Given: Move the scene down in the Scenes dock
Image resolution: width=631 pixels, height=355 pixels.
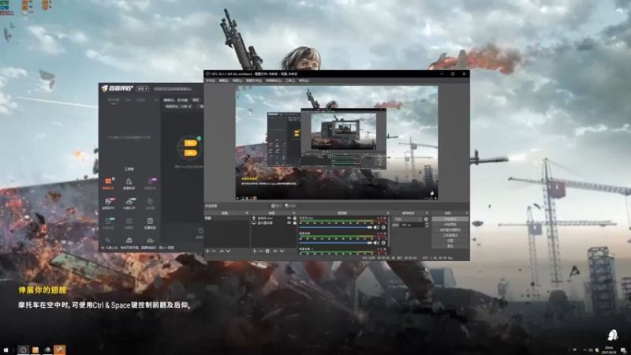Looking at the screenshot, I should pyautogui.click(x=228, y=251).
